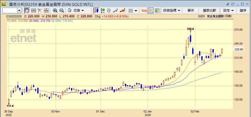251x117 pixels.
Task: Select the orange area chart icon
Action: coord(122,11)
